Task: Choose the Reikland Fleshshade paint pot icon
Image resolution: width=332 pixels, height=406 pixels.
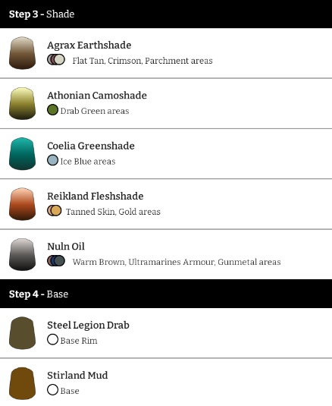Action: (22, 204)
